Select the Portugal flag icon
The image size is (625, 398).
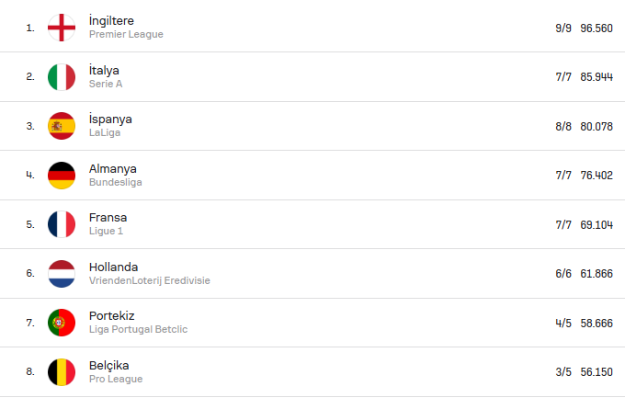point(62,323)
